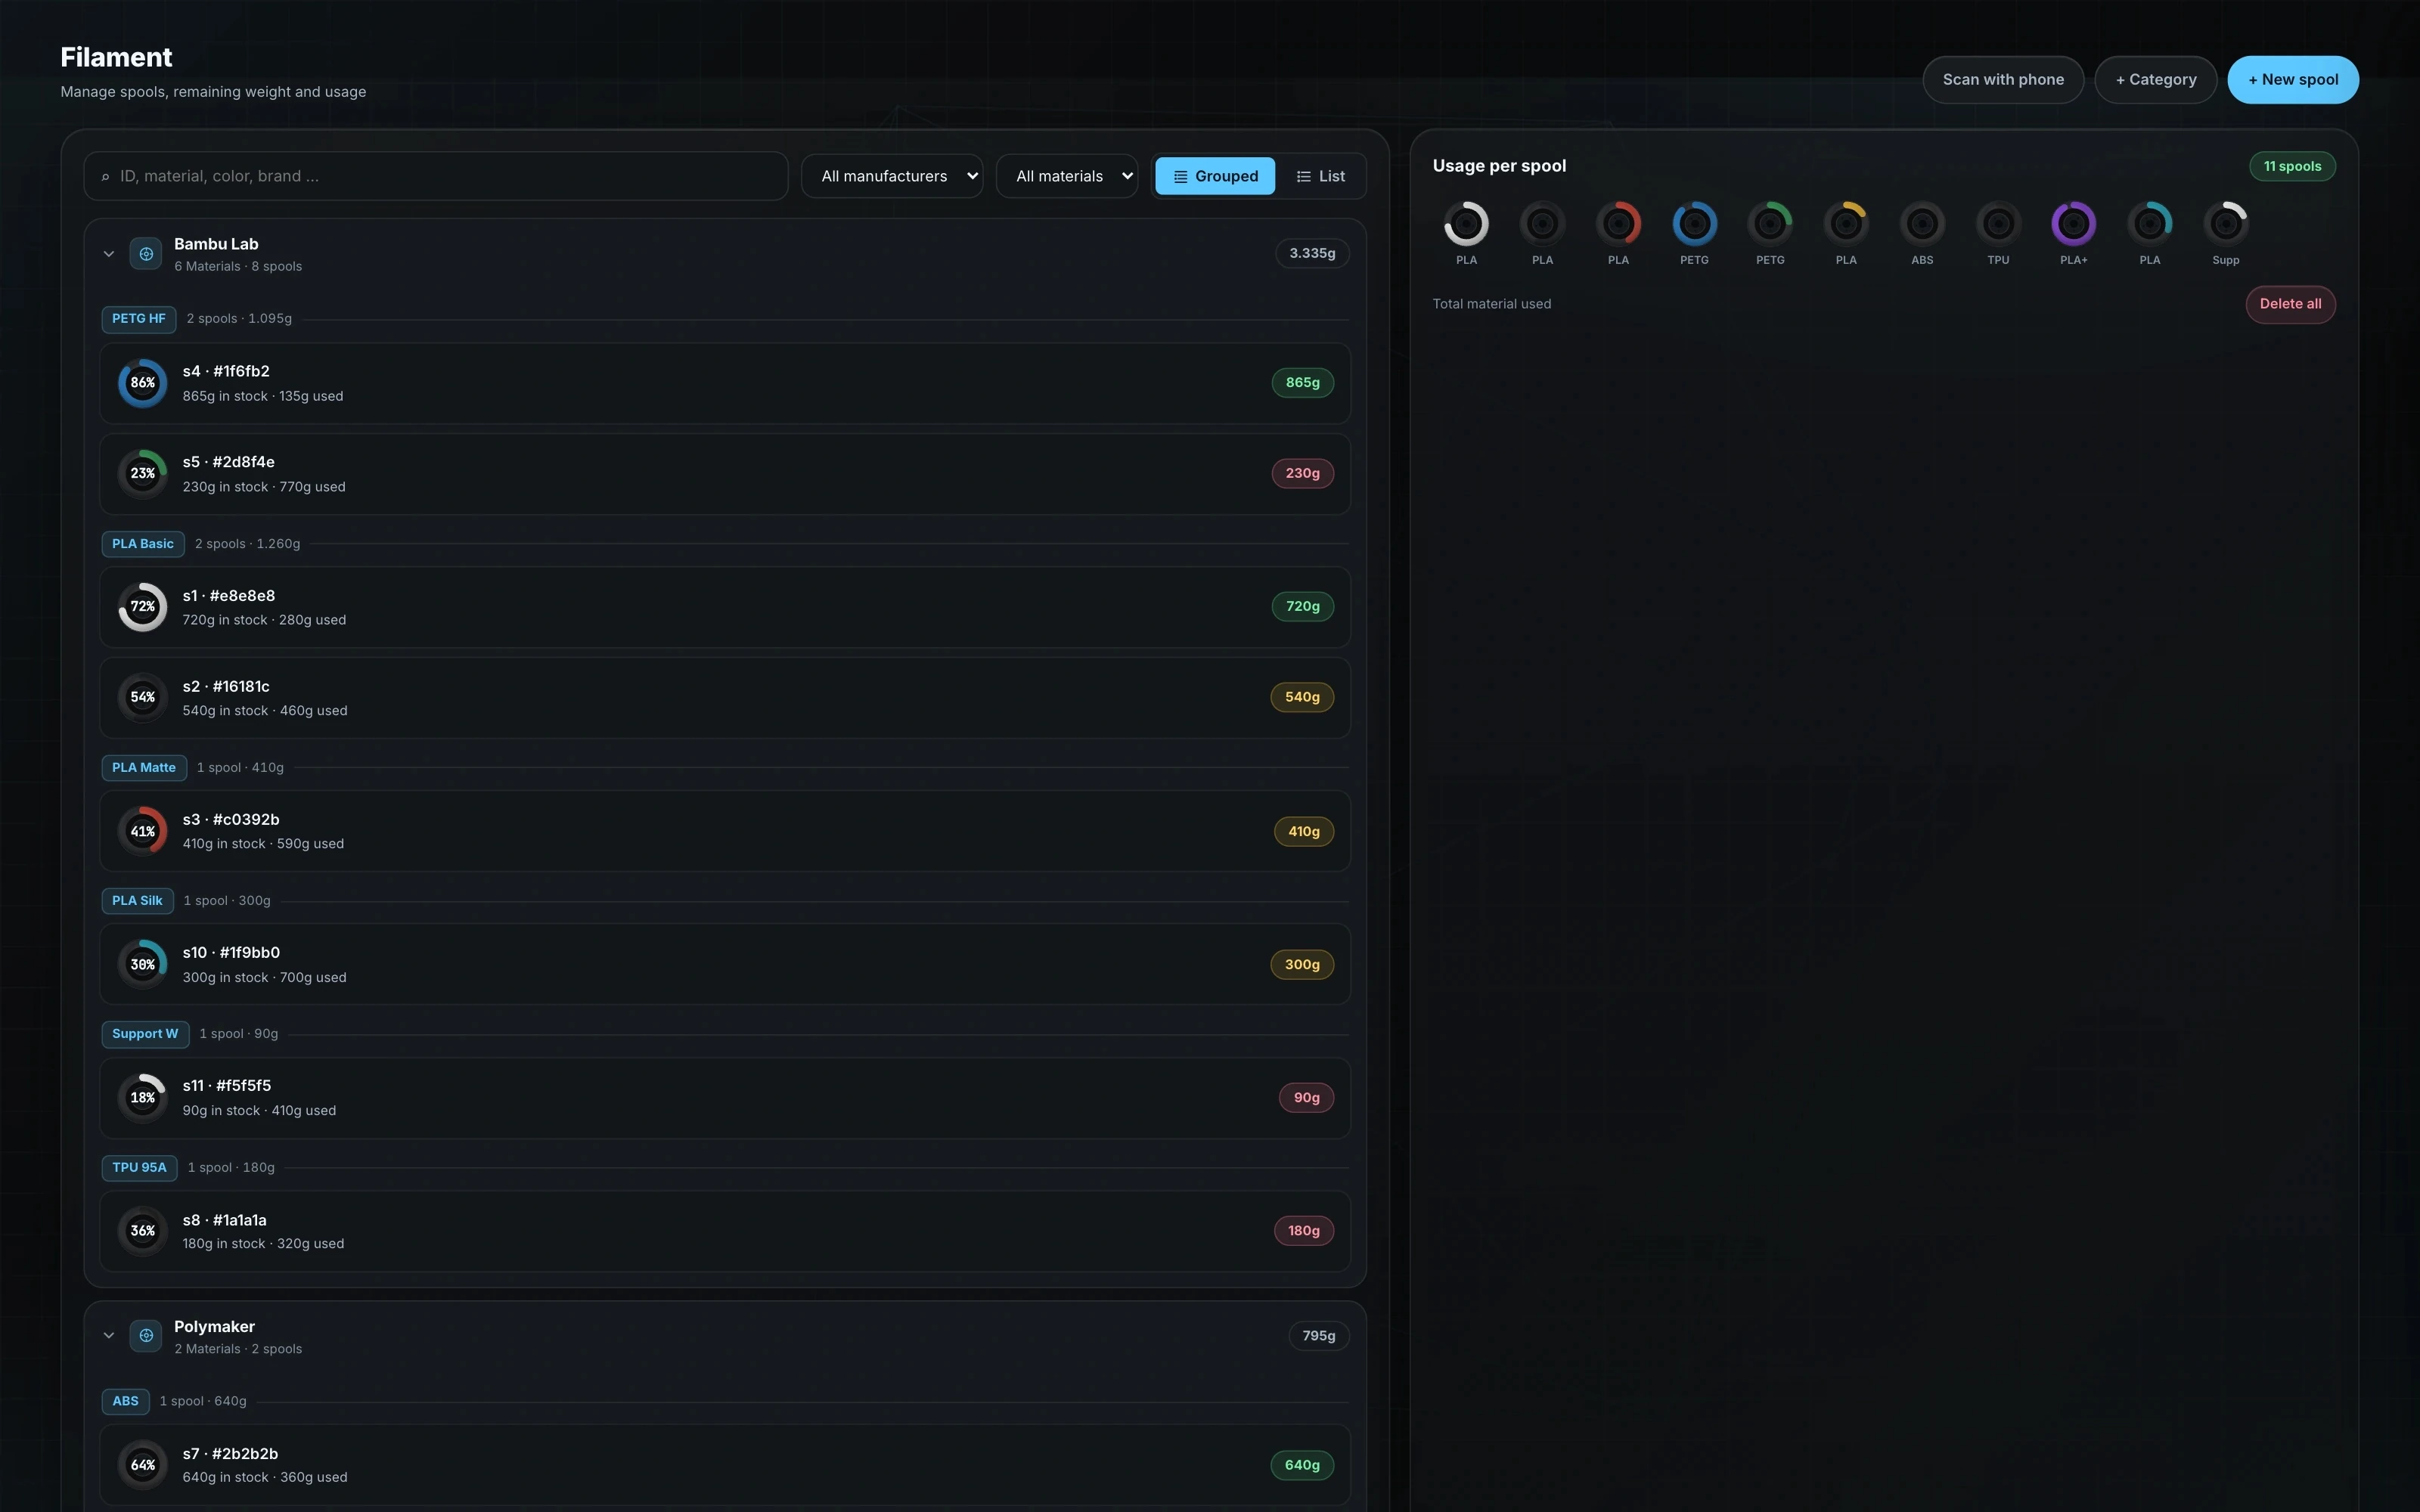Click the 3.335g total for Bambu Lab
This screenshot has height=1512, width=2420.
pyautogui.click(x=1312, y=254)
